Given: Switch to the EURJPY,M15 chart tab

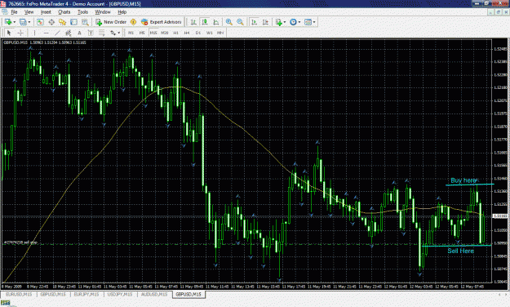Looking at the screenshot, I should click(86, 294).
